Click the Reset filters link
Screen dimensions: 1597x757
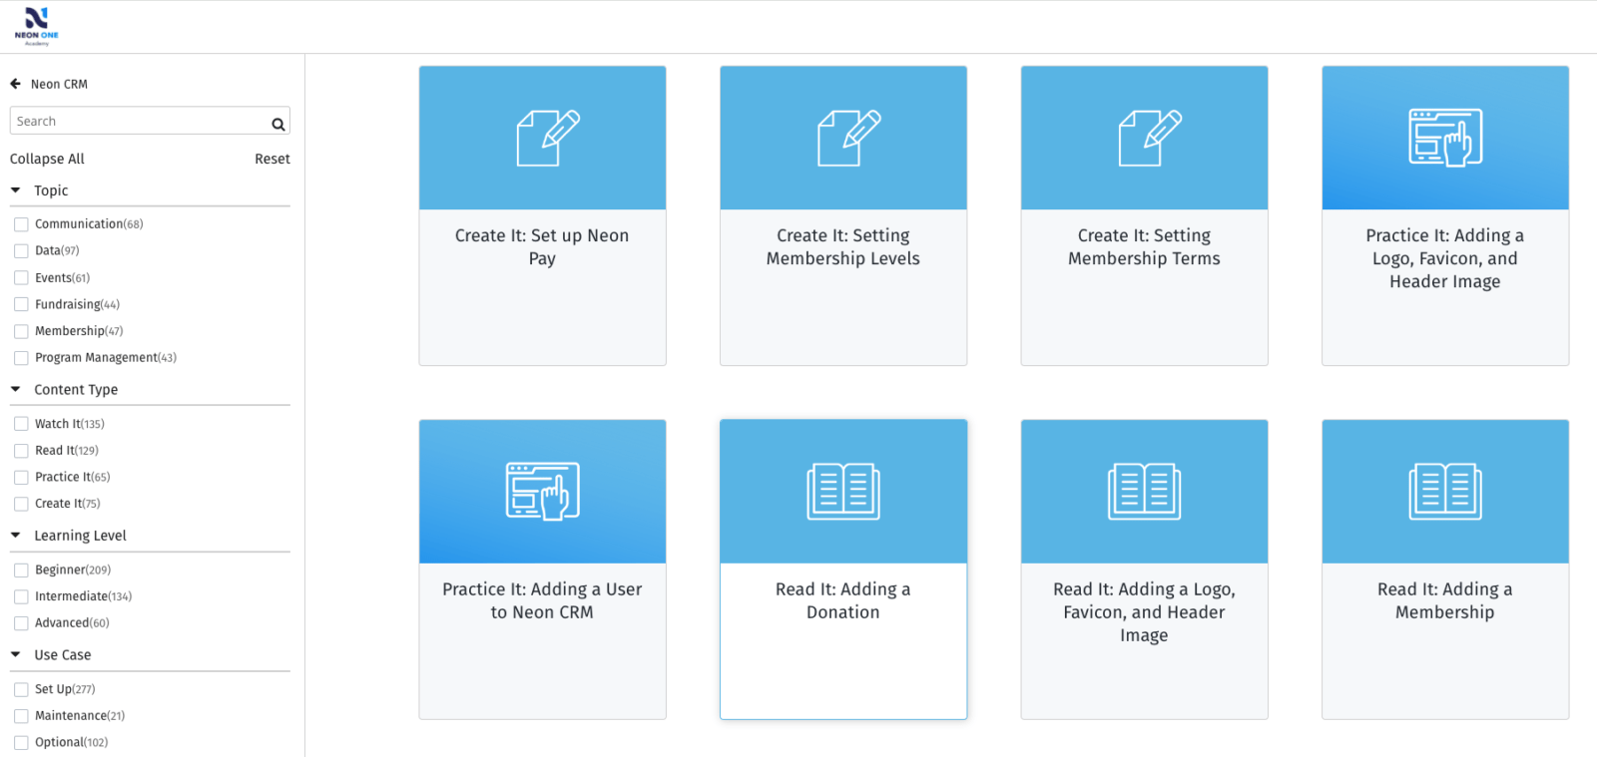coord(272,159)
